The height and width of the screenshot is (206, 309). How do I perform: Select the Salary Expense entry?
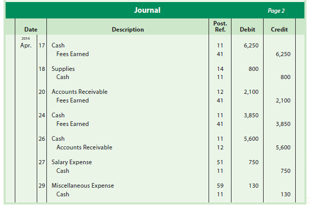70,163
